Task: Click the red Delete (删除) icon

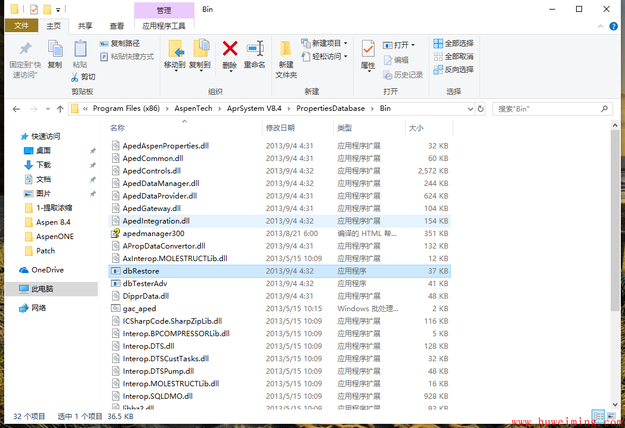Action: pyautogui.click(x=230, y=49)
